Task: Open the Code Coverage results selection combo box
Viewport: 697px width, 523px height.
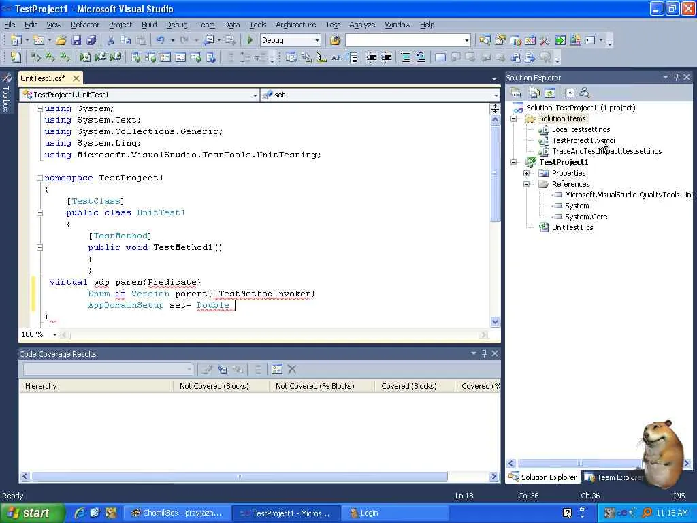Action: (x=108, y=369)
